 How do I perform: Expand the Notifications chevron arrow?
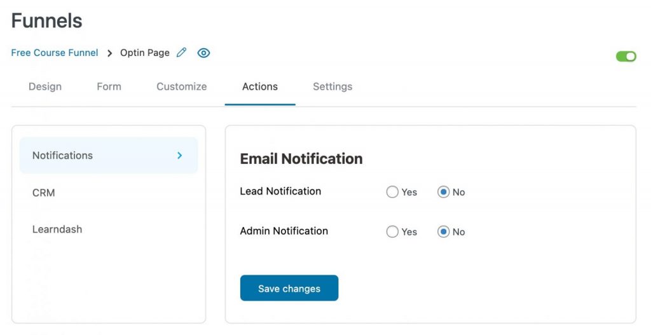click(x=180, y=155)
